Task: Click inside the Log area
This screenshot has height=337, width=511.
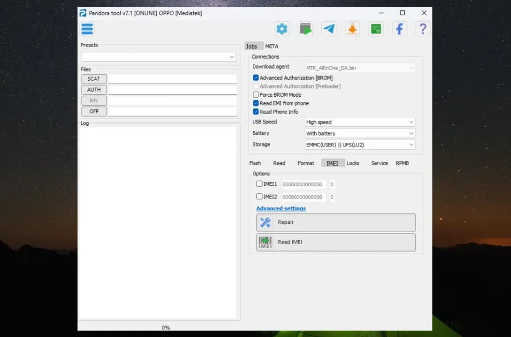Action: [x=158, y=222]
